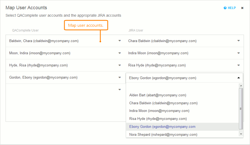This screenshot has width=250, height=145.
Task: Click the dropdown list scroll-up arrow
Action: point(241,86)
